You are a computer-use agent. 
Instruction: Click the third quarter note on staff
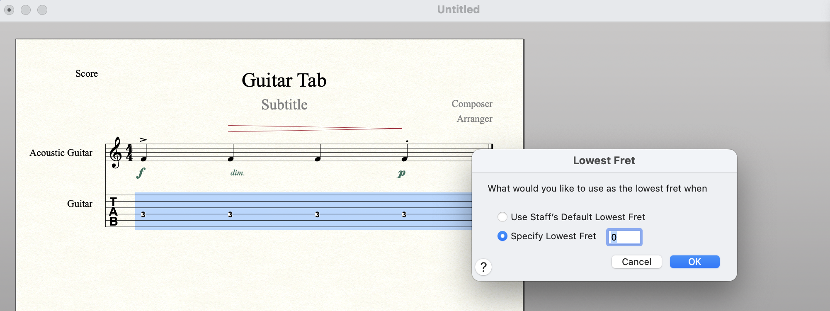click(x=318, y=159)
